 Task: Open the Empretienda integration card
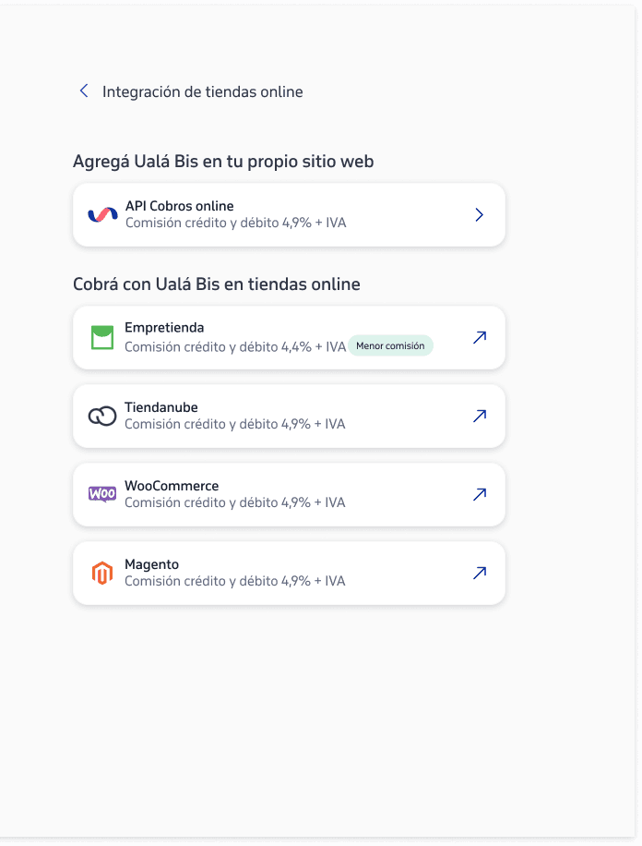point(289,338)
